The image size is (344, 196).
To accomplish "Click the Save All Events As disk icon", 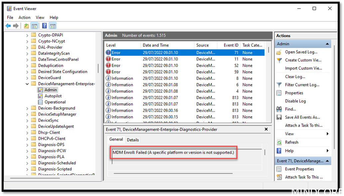I will [279, 117].
